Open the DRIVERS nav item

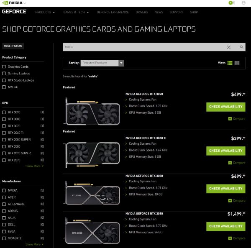pyautogui.click(x=142, y=12)
